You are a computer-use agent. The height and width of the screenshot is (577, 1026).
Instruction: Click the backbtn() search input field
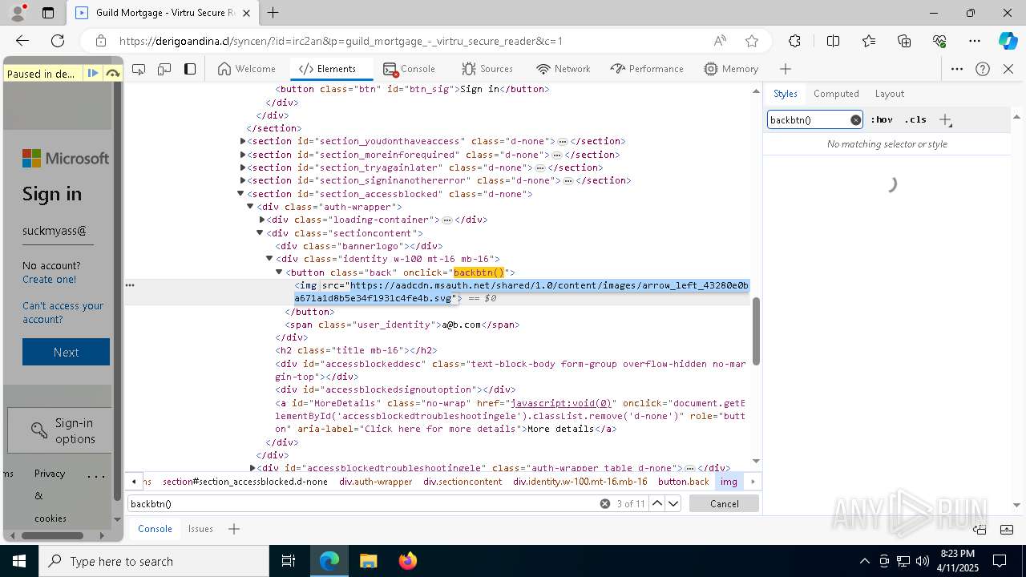click(x=364, y=503)
